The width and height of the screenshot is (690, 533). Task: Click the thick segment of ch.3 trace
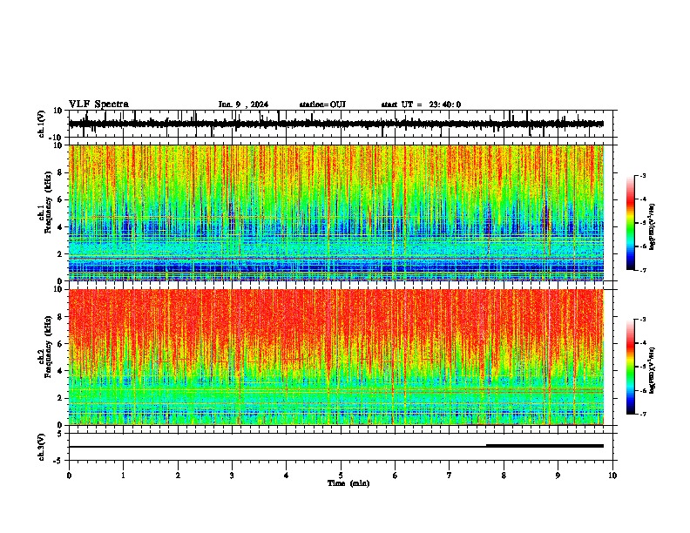coord(545,446)
